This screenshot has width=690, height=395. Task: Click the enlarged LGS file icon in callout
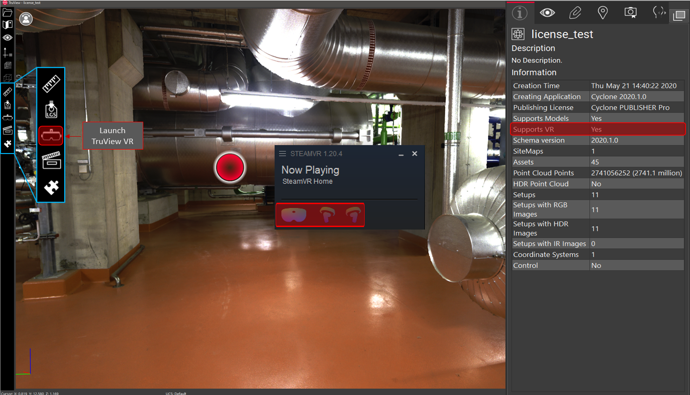(51, 110)
